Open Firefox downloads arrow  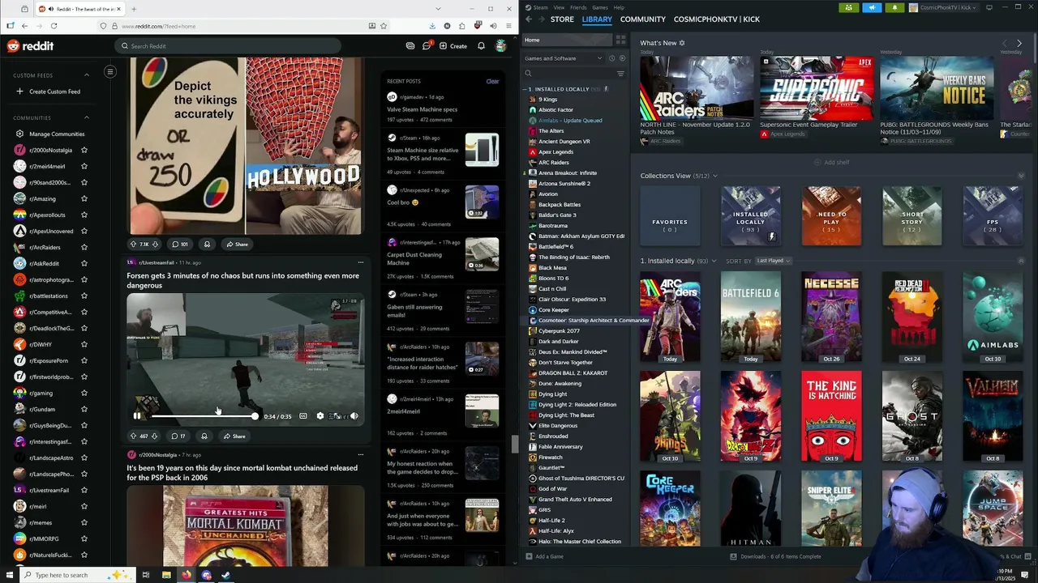point(432,26)
